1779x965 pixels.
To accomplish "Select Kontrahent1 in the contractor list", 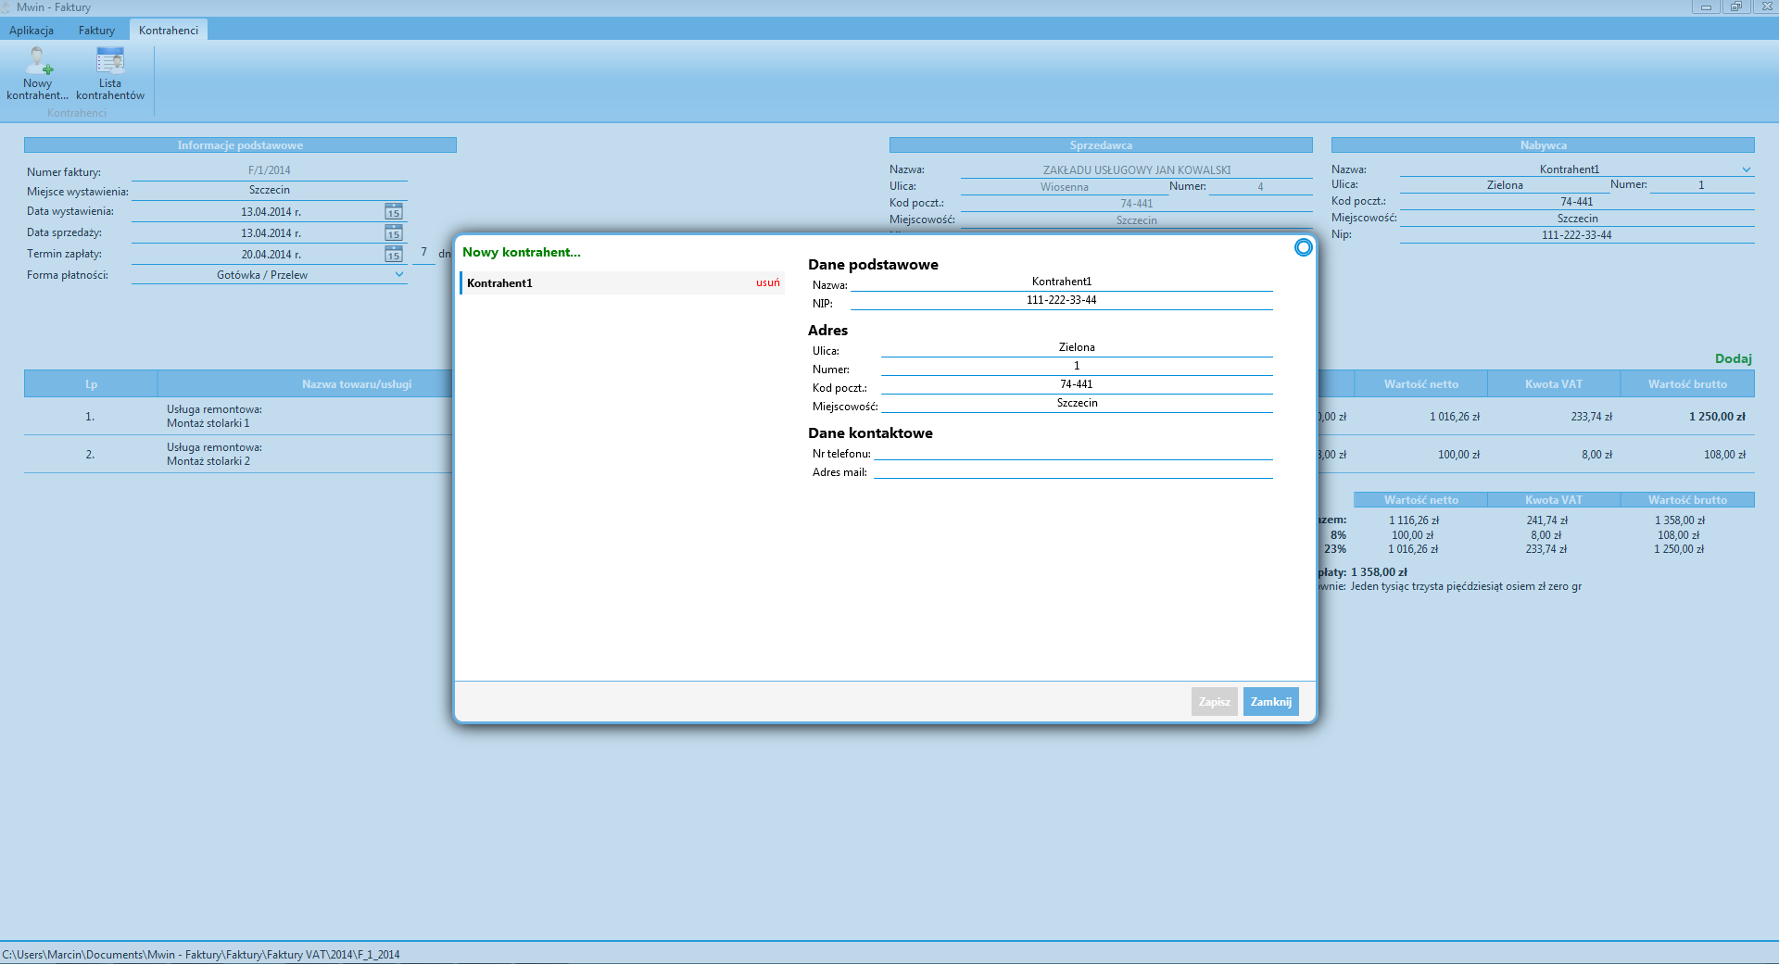I will (x=622, y=283).
